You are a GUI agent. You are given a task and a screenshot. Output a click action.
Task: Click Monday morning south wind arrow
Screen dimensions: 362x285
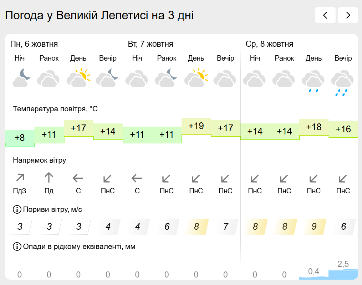[x=49, y=178]
